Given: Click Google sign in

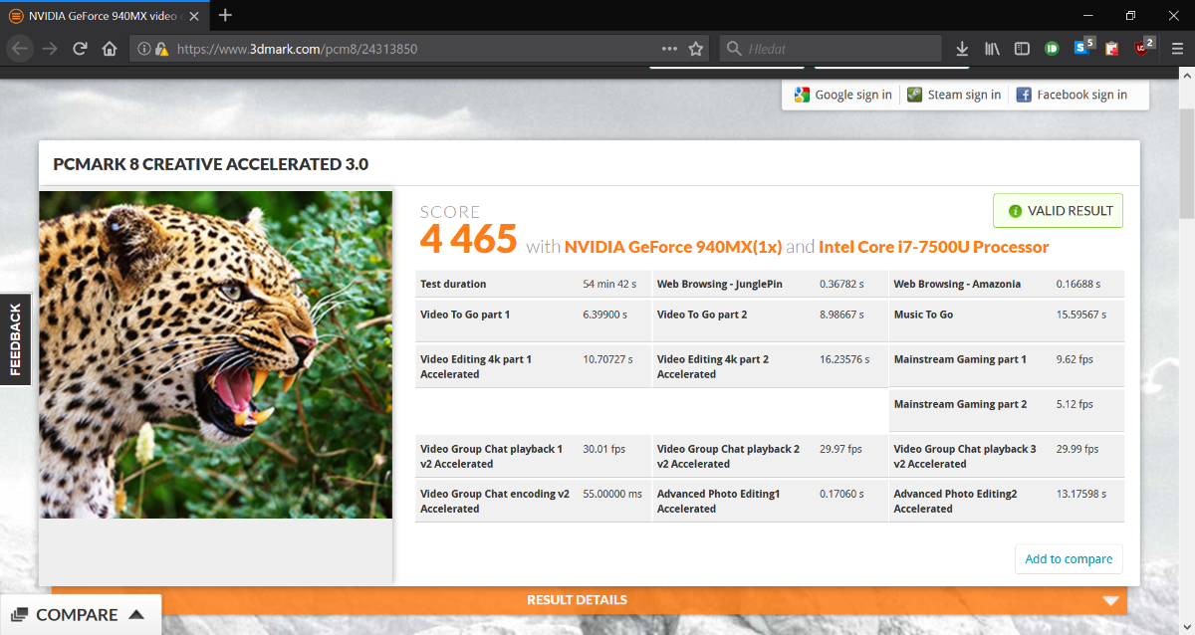Looking at the screenshot, I should (x=842, y=95).
